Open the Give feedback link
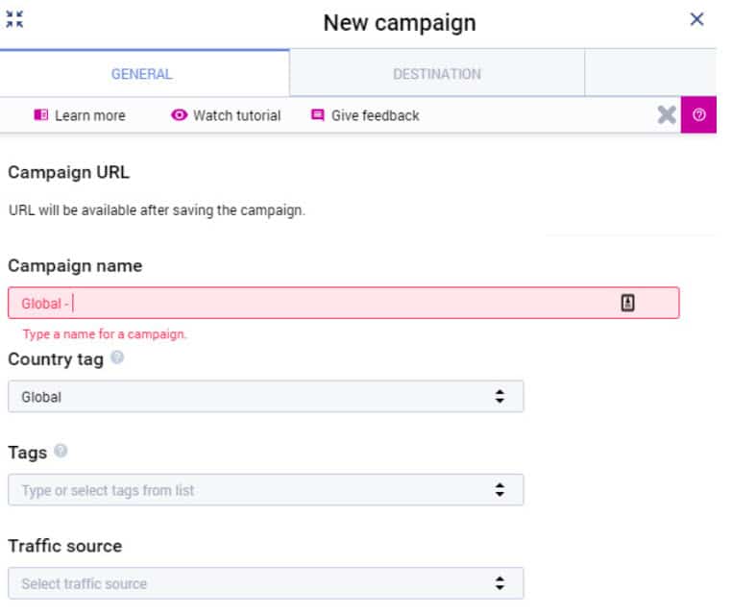Image resolution: width=732 pixels, height=615 pixels. tap(375, 115)
